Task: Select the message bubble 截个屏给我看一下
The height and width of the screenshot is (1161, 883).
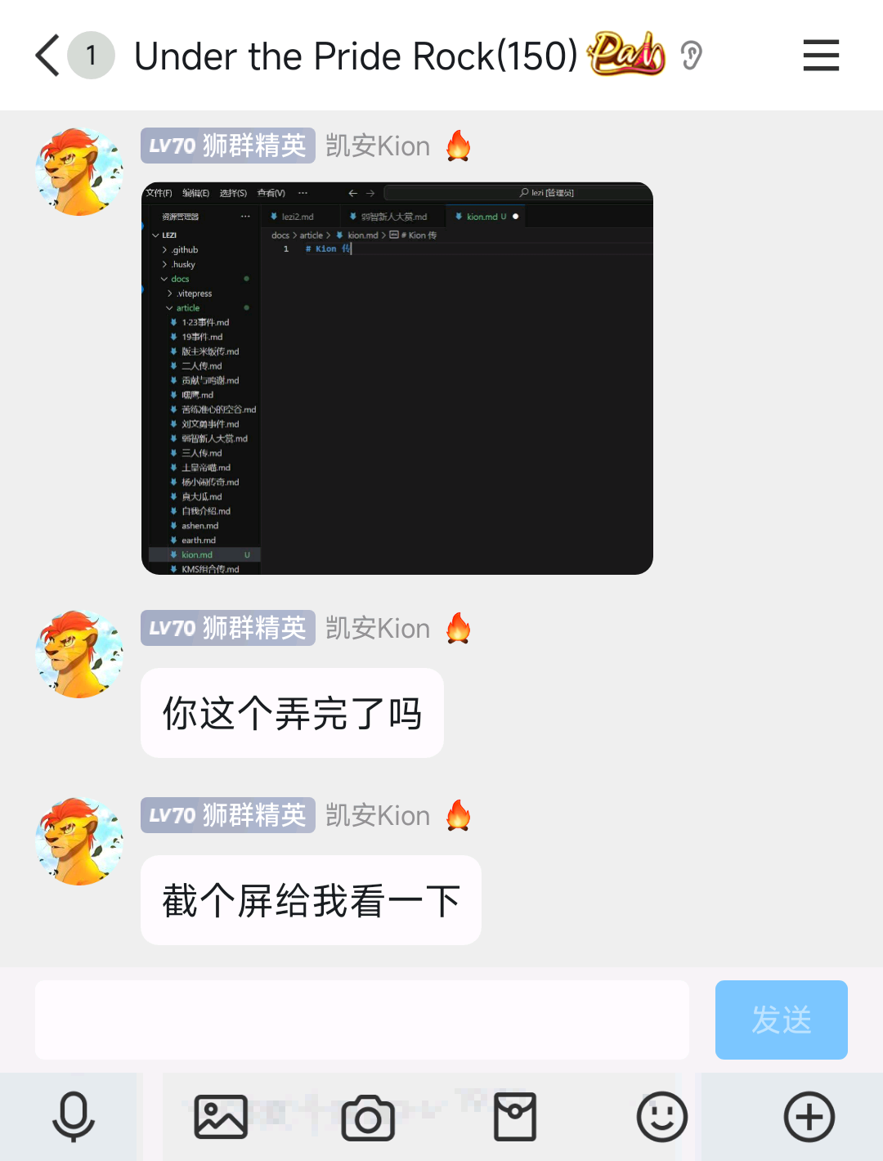Action: [311, 900]
